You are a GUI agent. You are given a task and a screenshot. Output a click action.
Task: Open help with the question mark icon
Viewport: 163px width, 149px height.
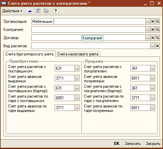pos(56,11)
